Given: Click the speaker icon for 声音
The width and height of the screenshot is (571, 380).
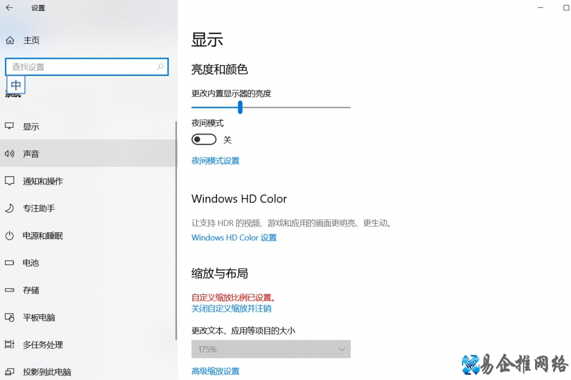Looking at the screenshot, I should (x=9, y=154).
